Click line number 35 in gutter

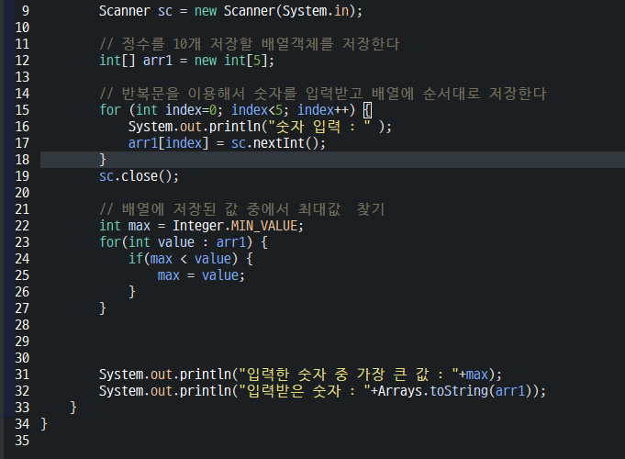[x=22, y=441]
